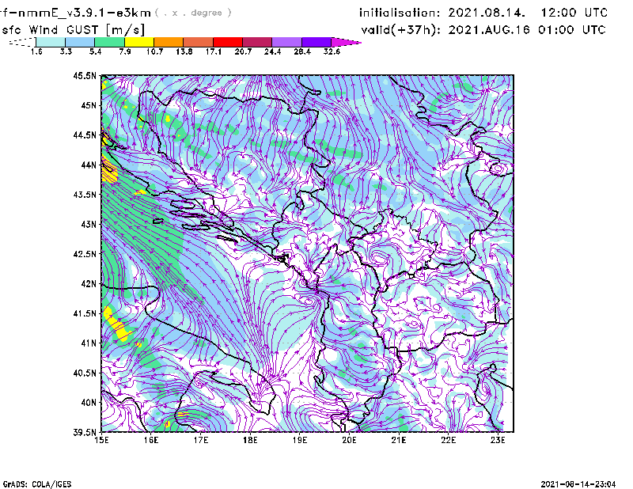633x489 pixels.
Task: Click the lavender 24.4–28.4 legend swatch
Action: pos(286,42)
